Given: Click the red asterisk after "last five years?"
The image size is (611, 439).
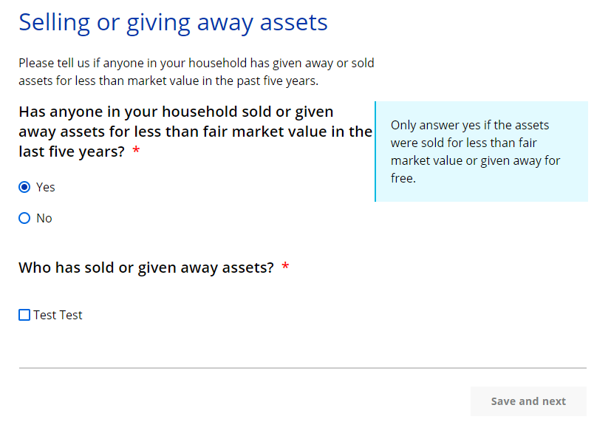Looking at the screenshot, I should pos(136,152).
